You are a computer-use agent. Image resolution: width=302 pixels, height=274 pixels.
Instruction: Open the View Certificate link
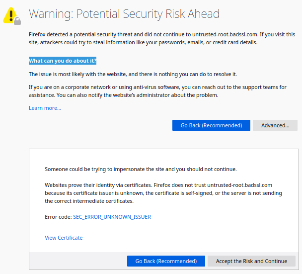coord(64,238)
